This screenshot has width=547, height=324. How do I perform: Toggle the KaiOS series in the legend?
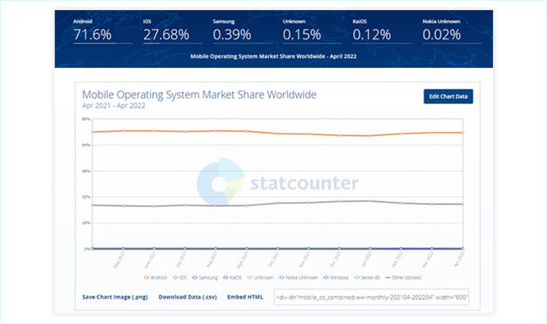(x=233, y=278)
